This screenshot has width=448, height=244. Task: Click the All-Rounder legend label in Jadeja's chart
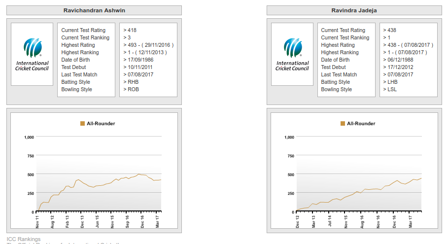[361, 123]
